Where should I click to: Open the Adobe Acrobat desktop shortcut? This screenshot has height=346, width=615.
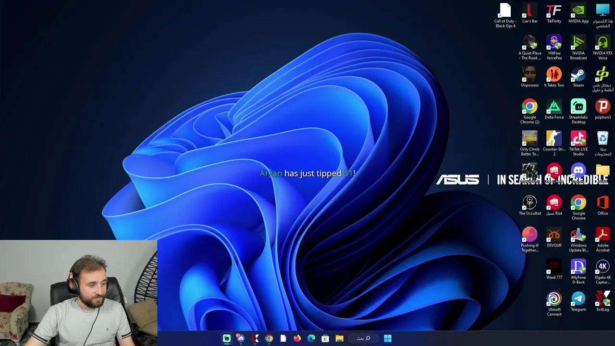(x=603, y=240)
